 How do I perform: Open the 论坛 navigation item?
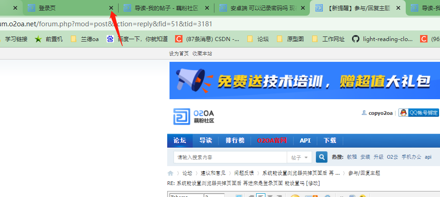pyautogui.click(x=180, y=141)
